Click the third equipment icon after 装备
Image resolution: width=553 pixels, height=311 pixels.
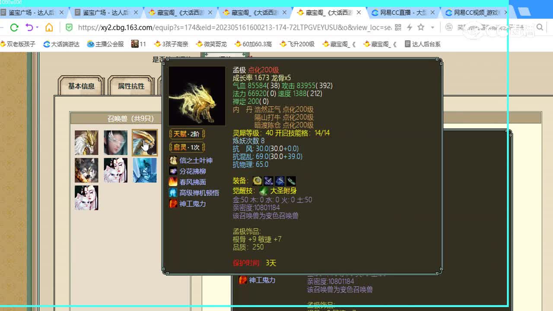point(280,181)
